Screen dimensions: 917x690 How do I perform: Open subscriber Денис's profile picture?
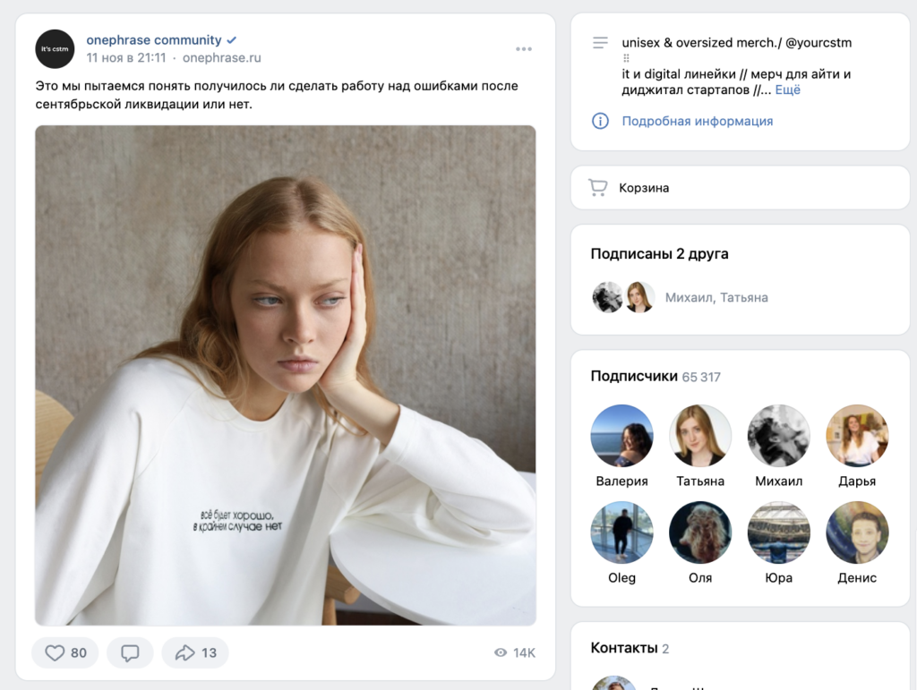pos(857,532)
